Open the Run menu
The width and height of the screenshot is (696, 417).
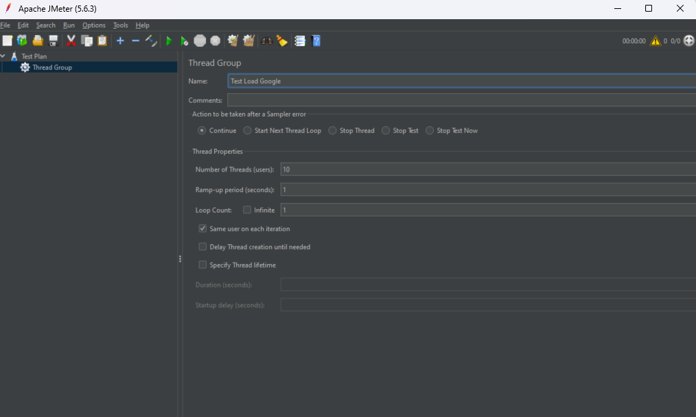coord(69,25)
